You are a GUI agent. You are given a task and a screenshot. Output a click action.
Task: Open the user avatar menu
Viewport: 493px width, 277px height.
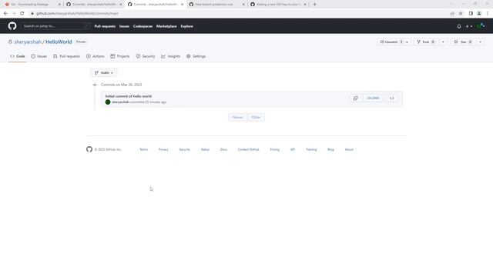pyautogui.click(x=480, y=26)
